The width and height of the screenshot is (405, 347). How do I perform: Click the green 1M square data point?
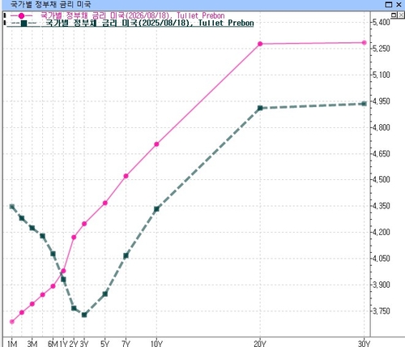tap(12, 207)
